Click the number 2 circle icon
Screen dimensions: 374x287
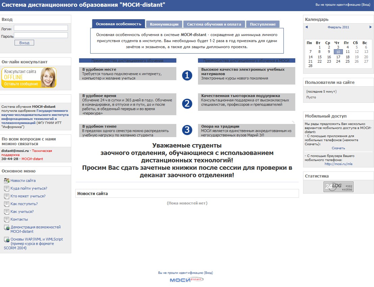pos(187,104)
